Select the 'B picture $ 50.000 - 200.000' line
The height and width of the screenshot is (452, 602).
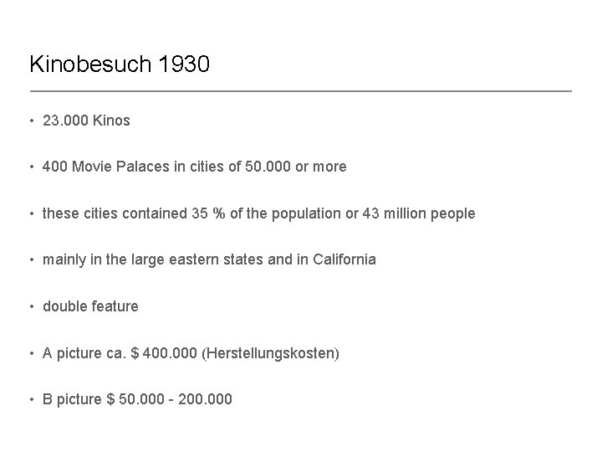(138, 399)
